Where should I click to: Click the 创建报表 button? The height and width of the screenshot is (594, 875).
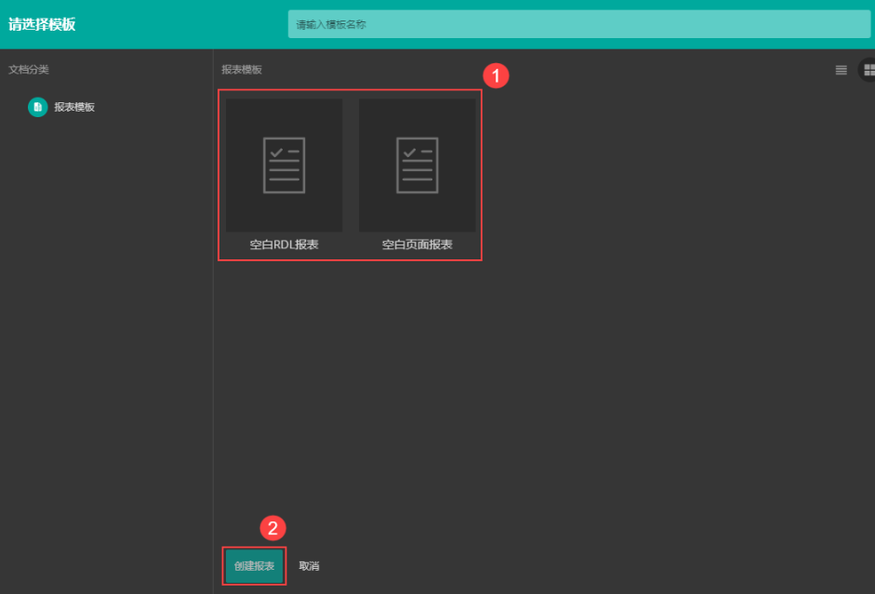(254, 566)
